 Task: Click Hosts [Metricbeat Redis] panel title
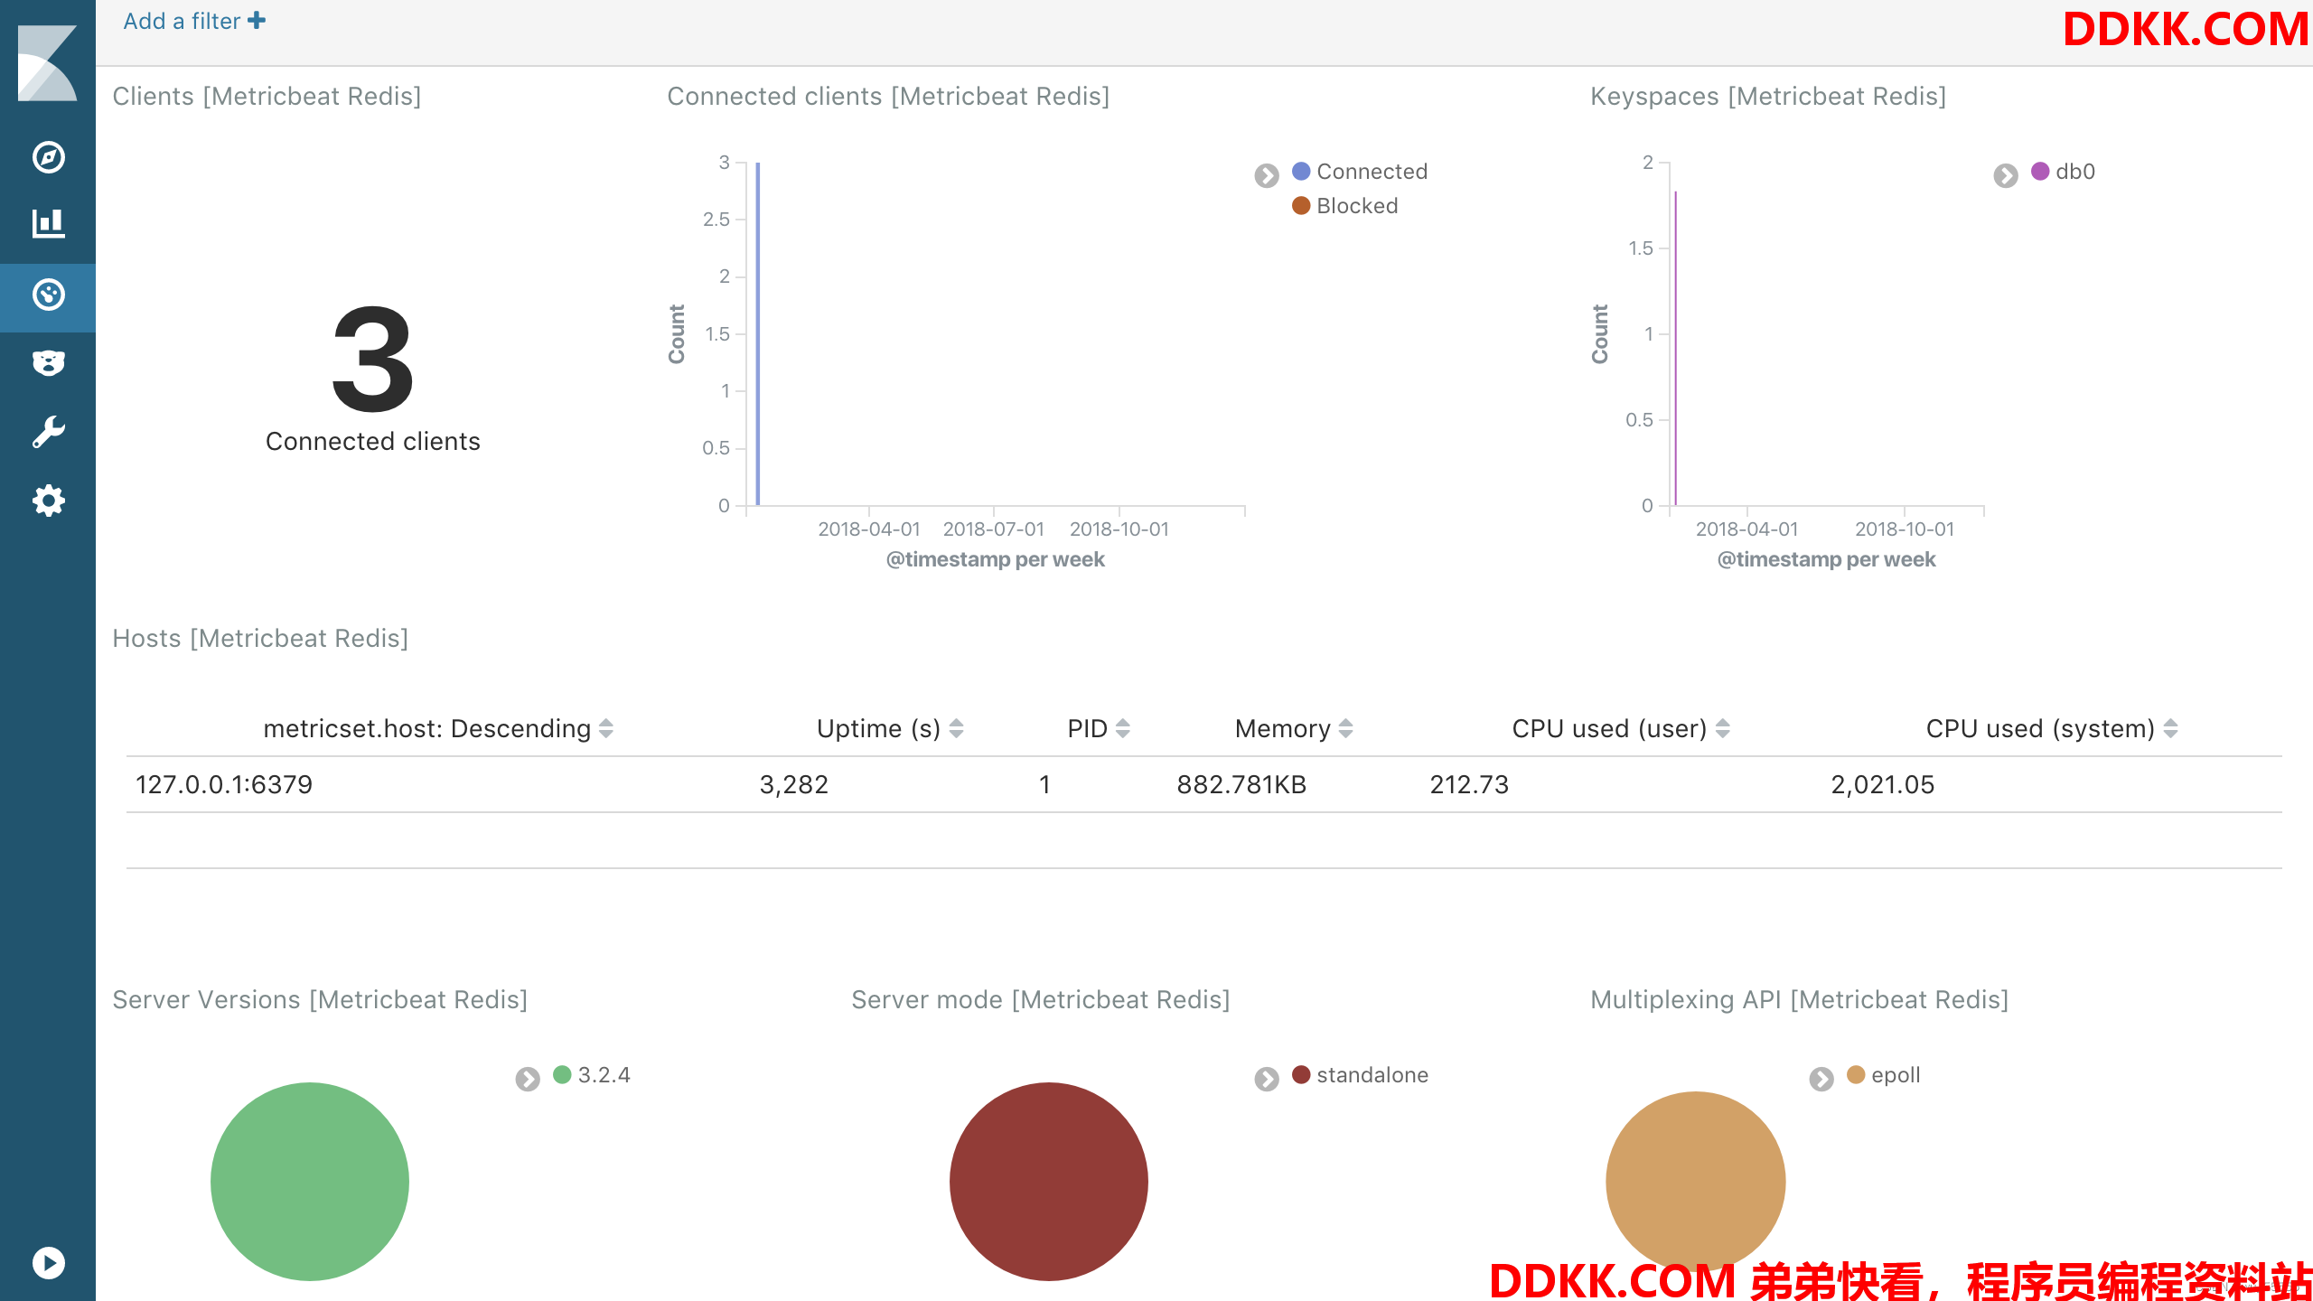(x=260, y=638)
